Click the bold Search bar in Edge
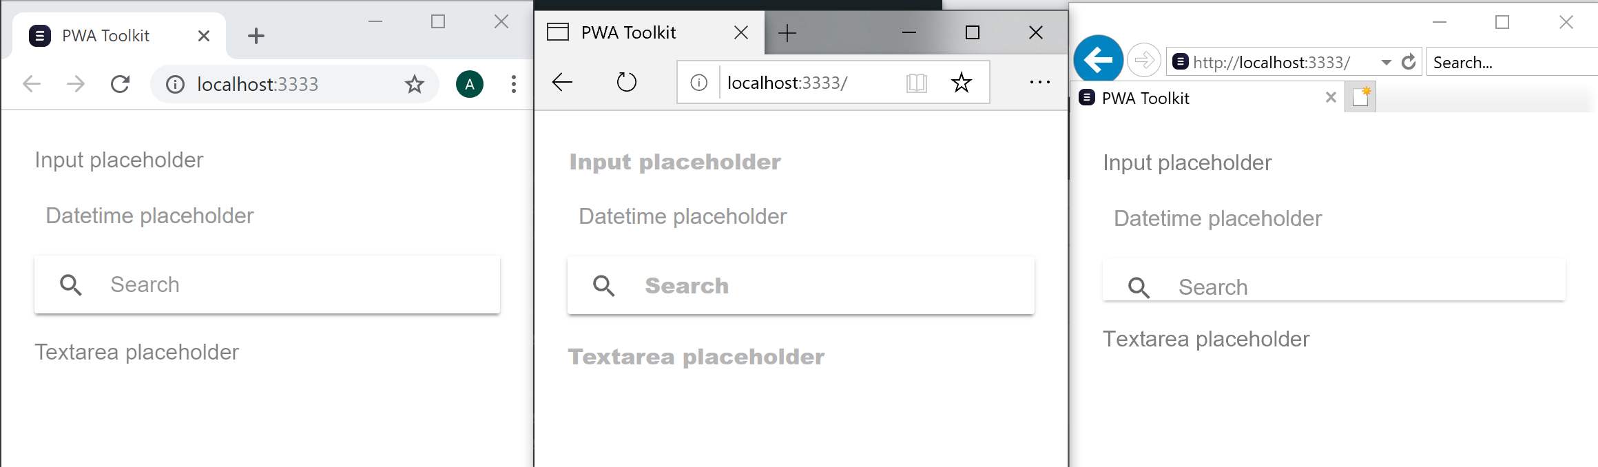This screenshot has width=1598, height=467. (801, 286)
